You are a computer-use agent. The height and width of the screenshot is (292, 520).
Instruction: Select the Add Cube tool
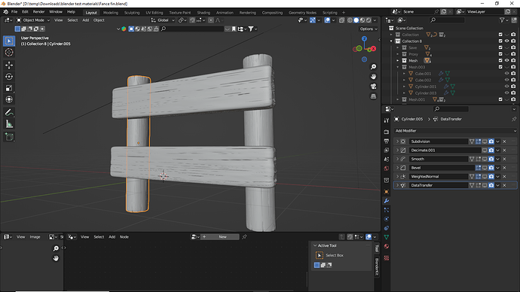(x=9, y=137)
